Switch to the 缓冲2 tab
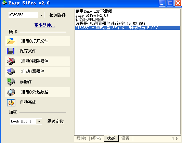 [x=96, y=138]
